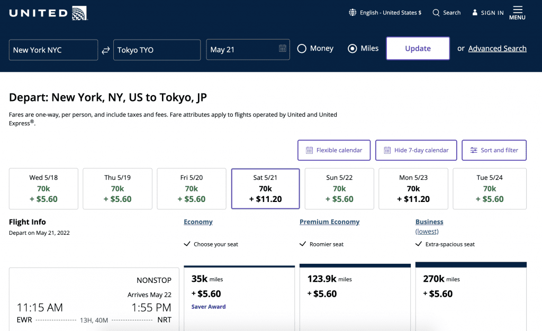
Task: Click the United globe logo
Action: pos(79,13)
